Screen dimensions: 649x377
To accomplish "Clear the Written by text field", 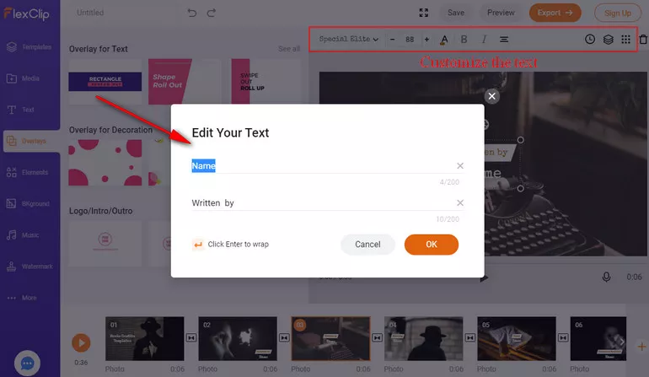I will pyautogui.click(x=460, y=203).
